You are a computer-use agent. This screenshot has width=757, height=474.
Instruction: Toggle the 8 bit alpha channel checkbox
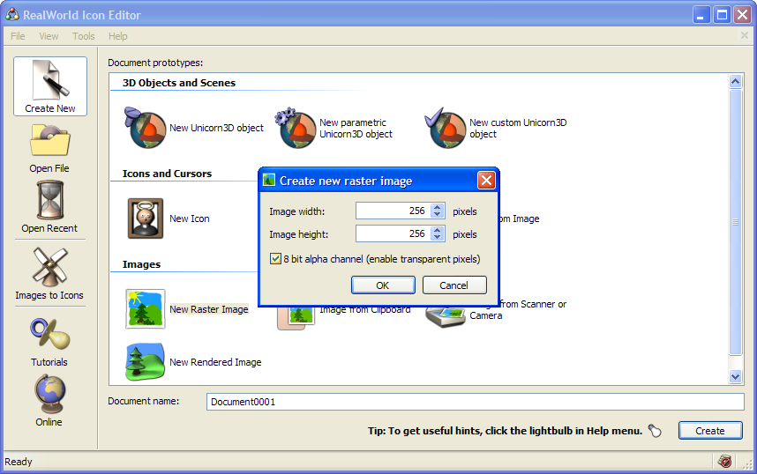(275, 259)
